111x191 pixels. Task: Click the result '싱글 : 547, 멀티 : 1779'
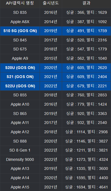pyautogui.click(x=87, y=49)
